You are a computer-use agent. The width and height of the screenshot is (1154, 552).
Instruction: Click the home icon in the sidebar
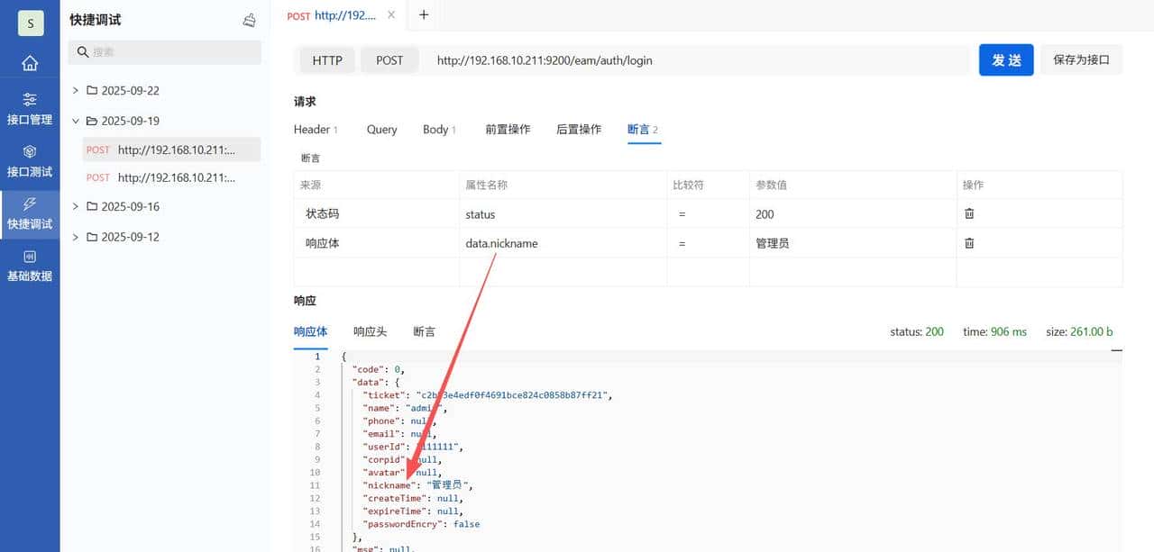(x=30, y=63)
